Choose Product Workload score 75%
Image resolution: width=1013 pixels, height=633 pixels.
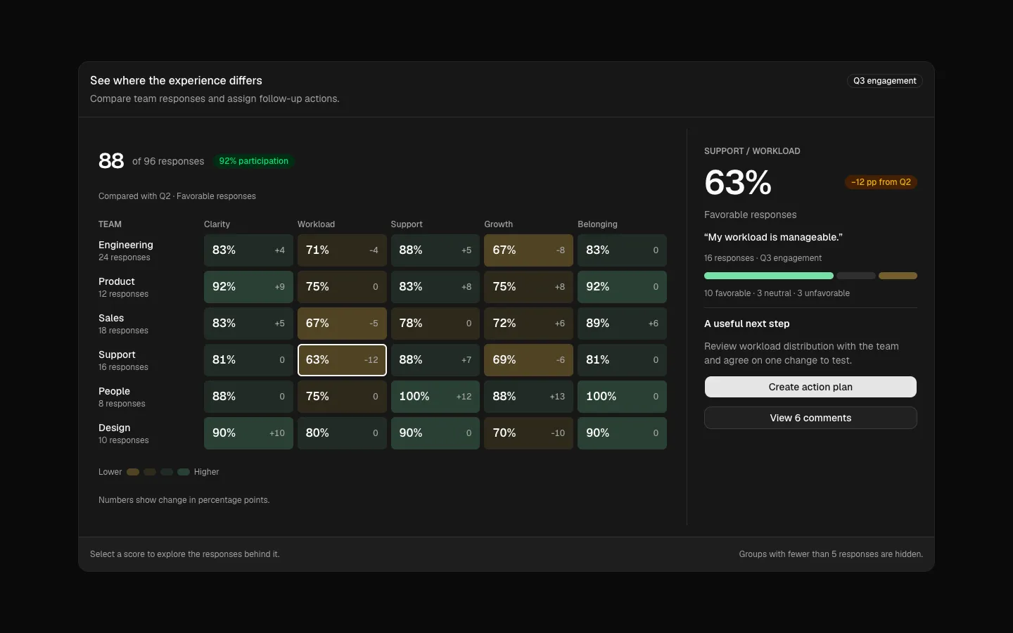tap(342, 287)
